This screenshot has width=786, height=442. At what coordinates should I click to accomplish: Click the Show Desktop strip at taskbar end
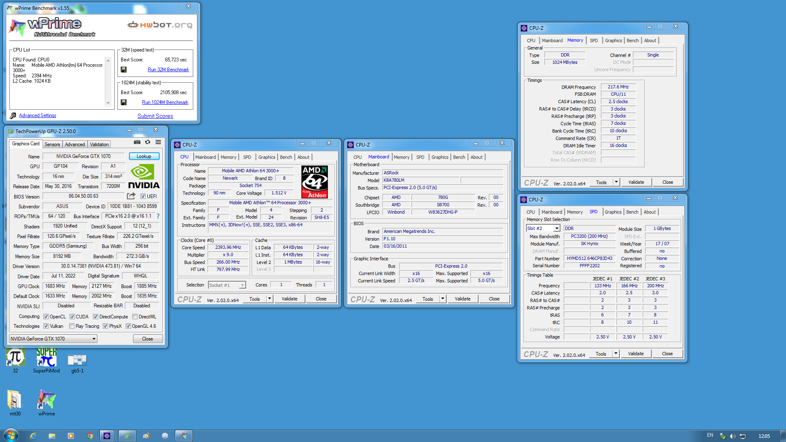[783, 436]
